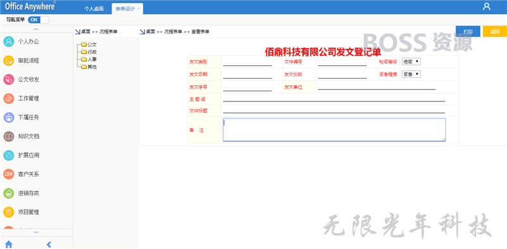Open the 进销存类 sidebar icon
Viewport: 507px width, 249px height.
click(9, 193)
